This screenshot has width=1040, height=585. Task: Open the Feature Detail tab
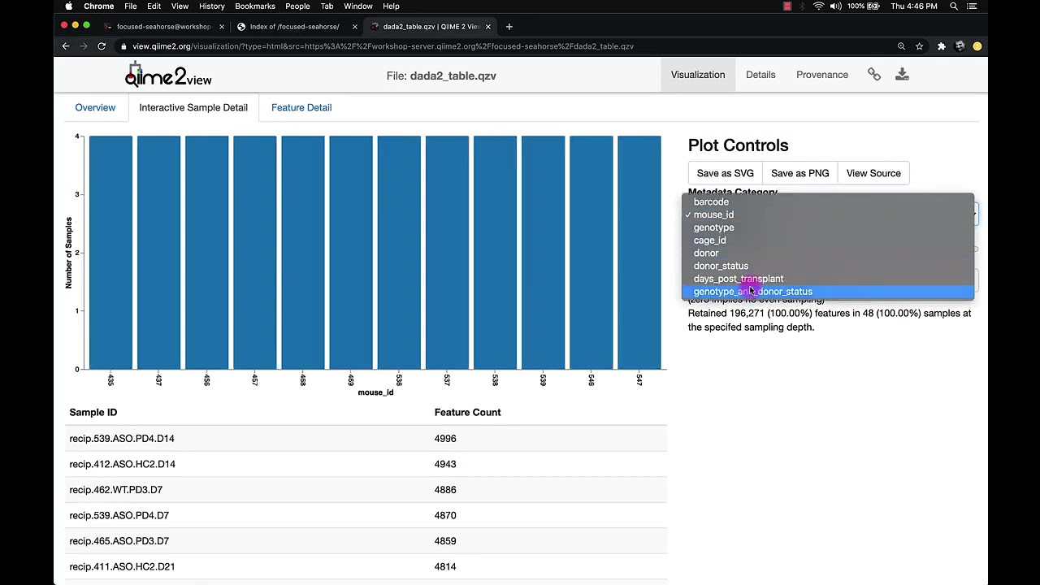pyautogui.click(x=301, y=107)
